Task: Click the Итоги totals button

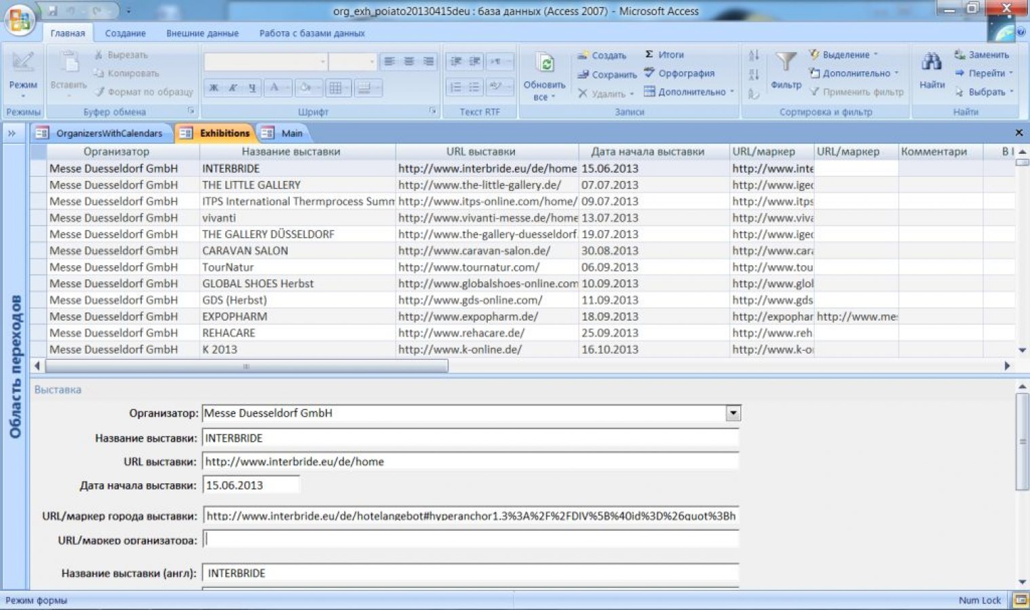Action: (x=664, y=54)
